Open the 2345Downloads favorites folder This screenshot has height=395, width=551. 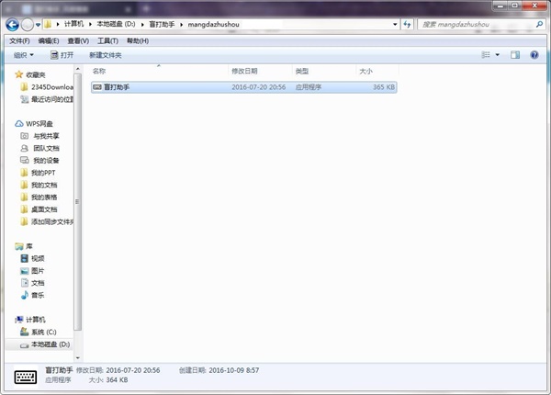tap(47, 87)
